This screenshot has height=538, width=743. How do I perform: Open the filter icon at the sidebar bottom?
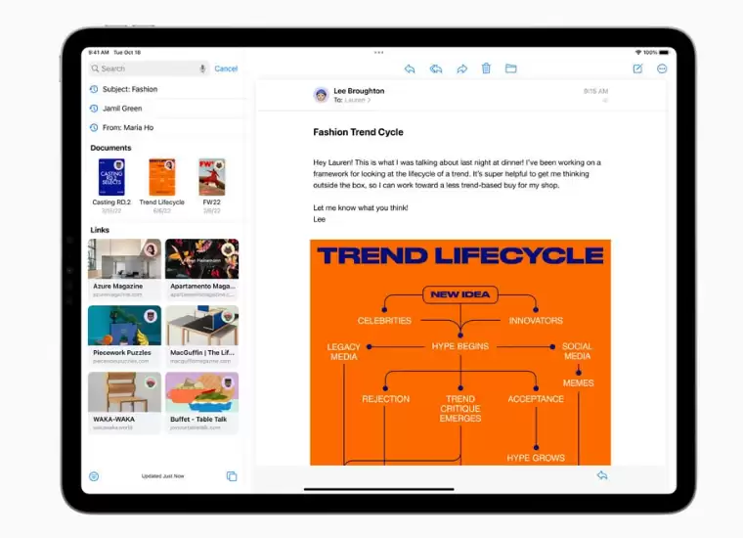point(94,476)
